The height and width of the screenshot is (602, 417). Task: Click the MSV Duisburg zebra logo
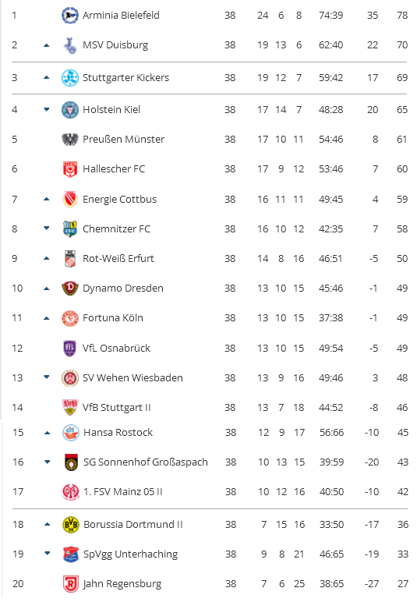(x=70, y=45)
